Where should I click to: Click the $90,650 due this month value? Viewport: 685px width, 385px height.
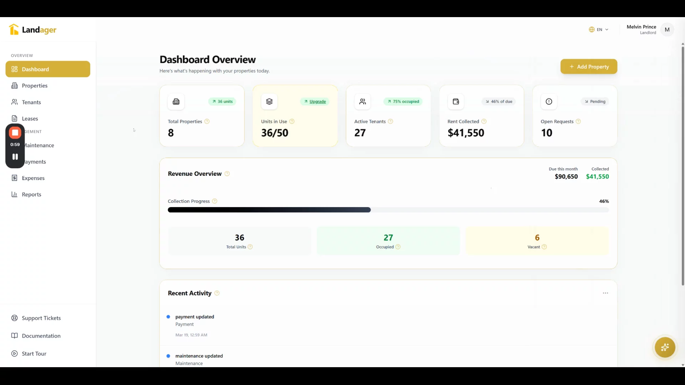pos(566,176)
